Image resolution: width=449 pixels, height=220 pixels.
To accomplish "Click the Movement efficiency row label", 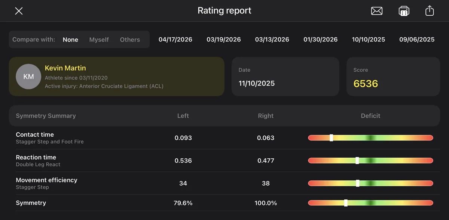I will pos(47,180).
